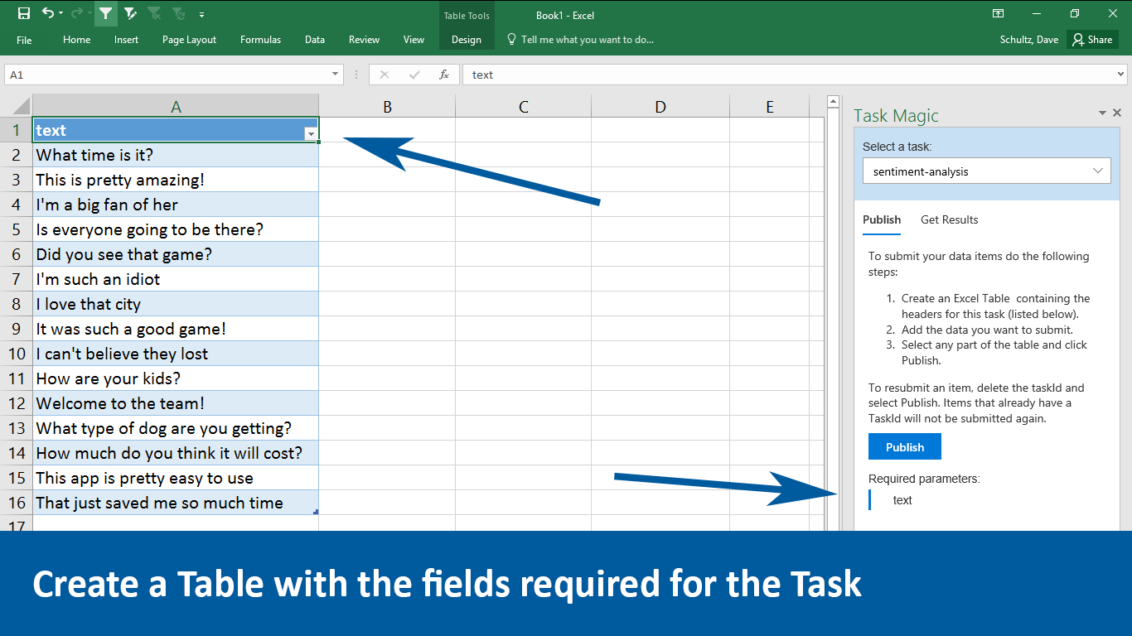Select the row 9 header

click(17, 329)
